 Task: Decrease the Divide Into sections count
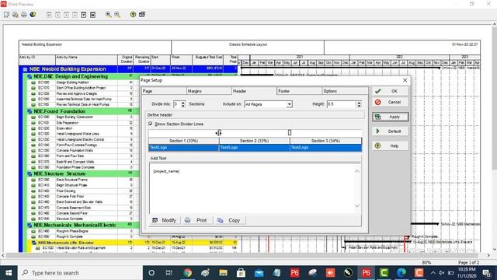pyautogui.click(x=183, y=106)
